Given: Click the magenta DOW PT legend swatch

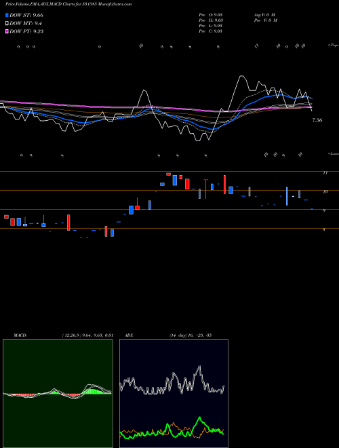Looking at the screenshot, I should [7, 31].
